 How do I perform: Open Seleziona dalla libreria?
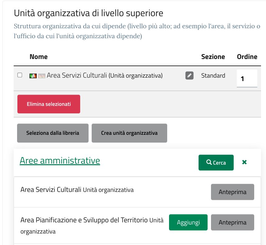pyautogui.click(x=53, y=133)
